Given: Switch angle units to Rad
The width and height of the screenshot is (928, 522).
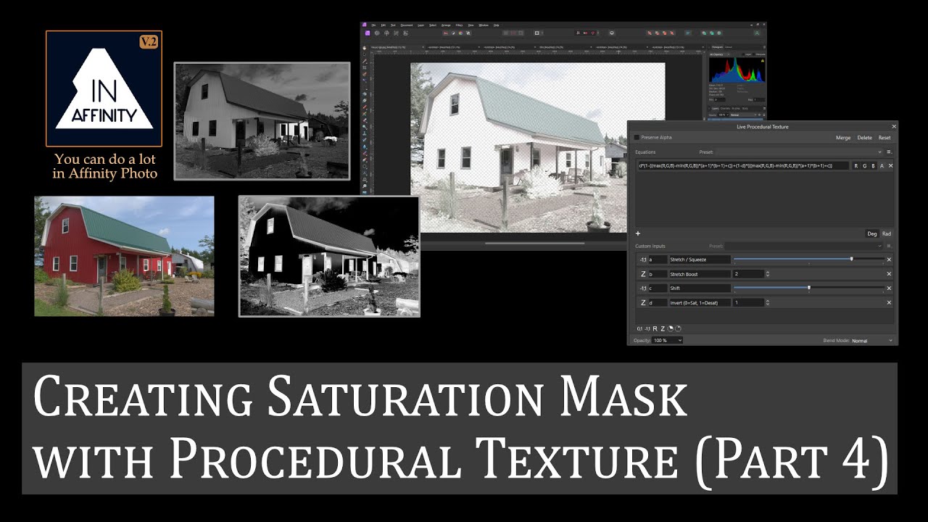Looking at the screenshot, I should click(x=887, y=234).
